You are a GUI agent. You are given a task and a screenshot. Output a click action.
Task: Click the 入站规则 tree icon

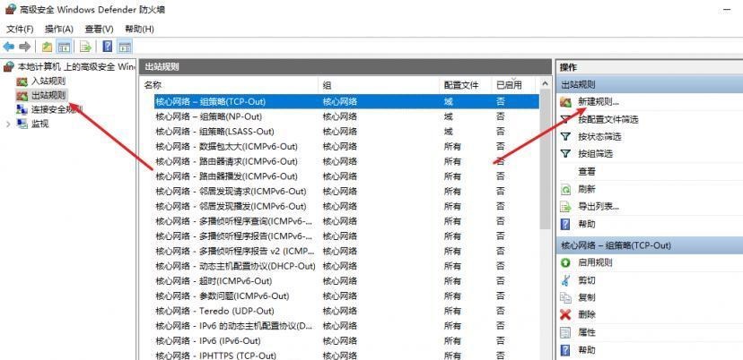coord(22,81)
